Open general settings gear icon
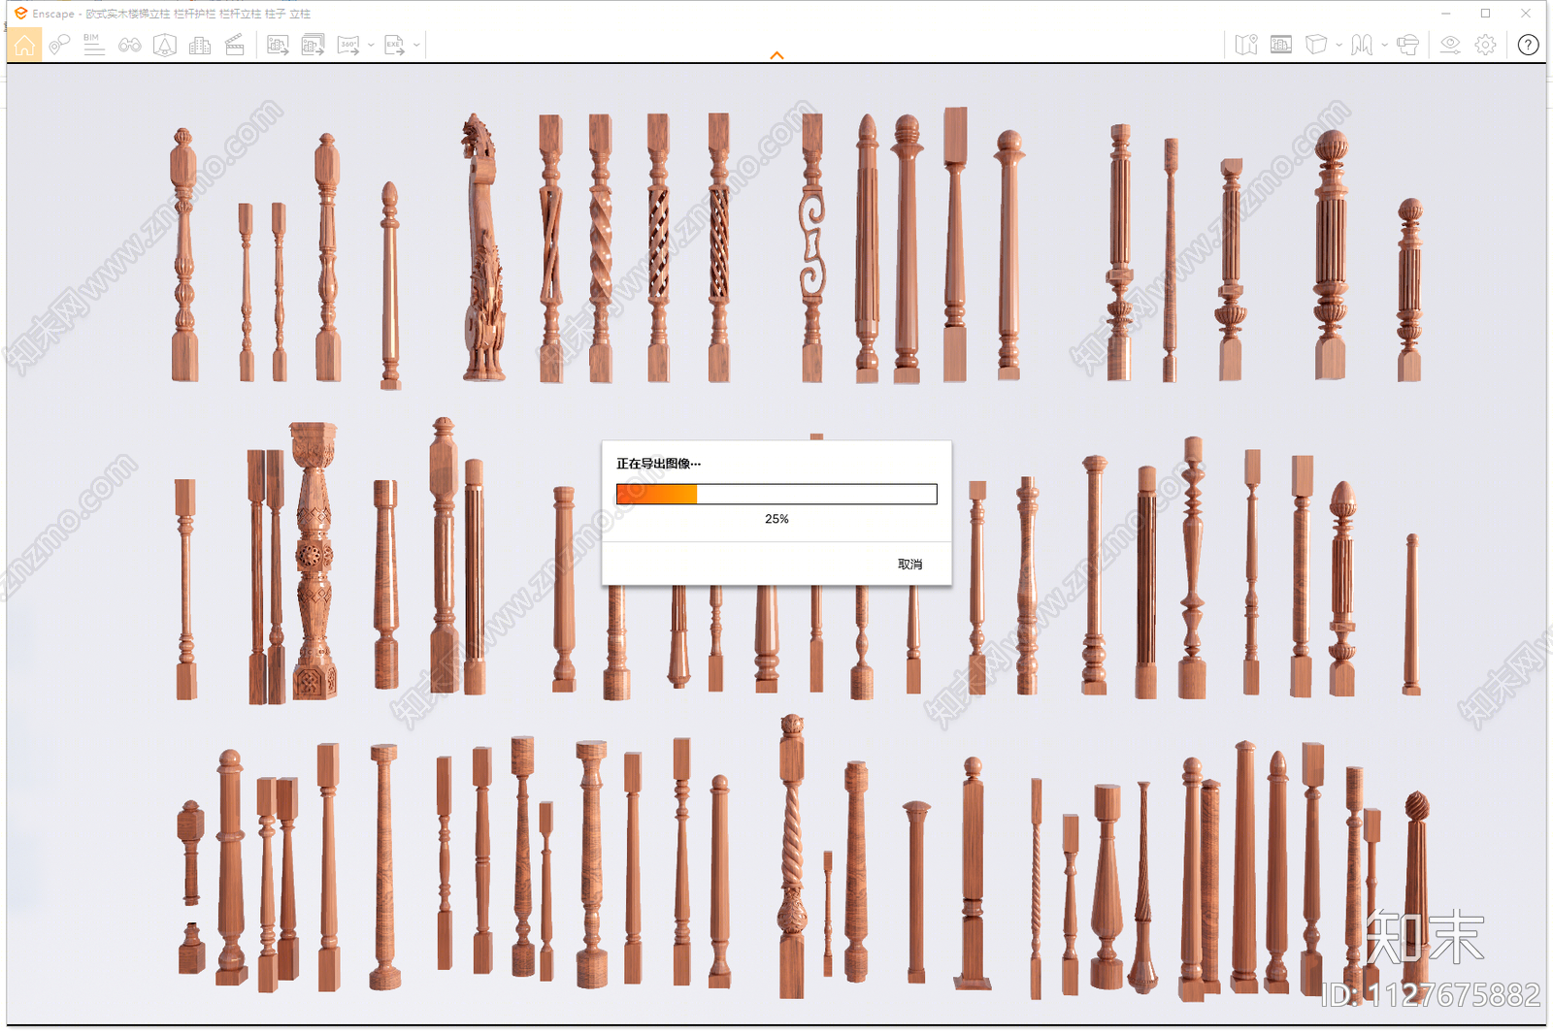Image resolution: width=1553 pixels, height=1033 pixels. point(1485,45)
